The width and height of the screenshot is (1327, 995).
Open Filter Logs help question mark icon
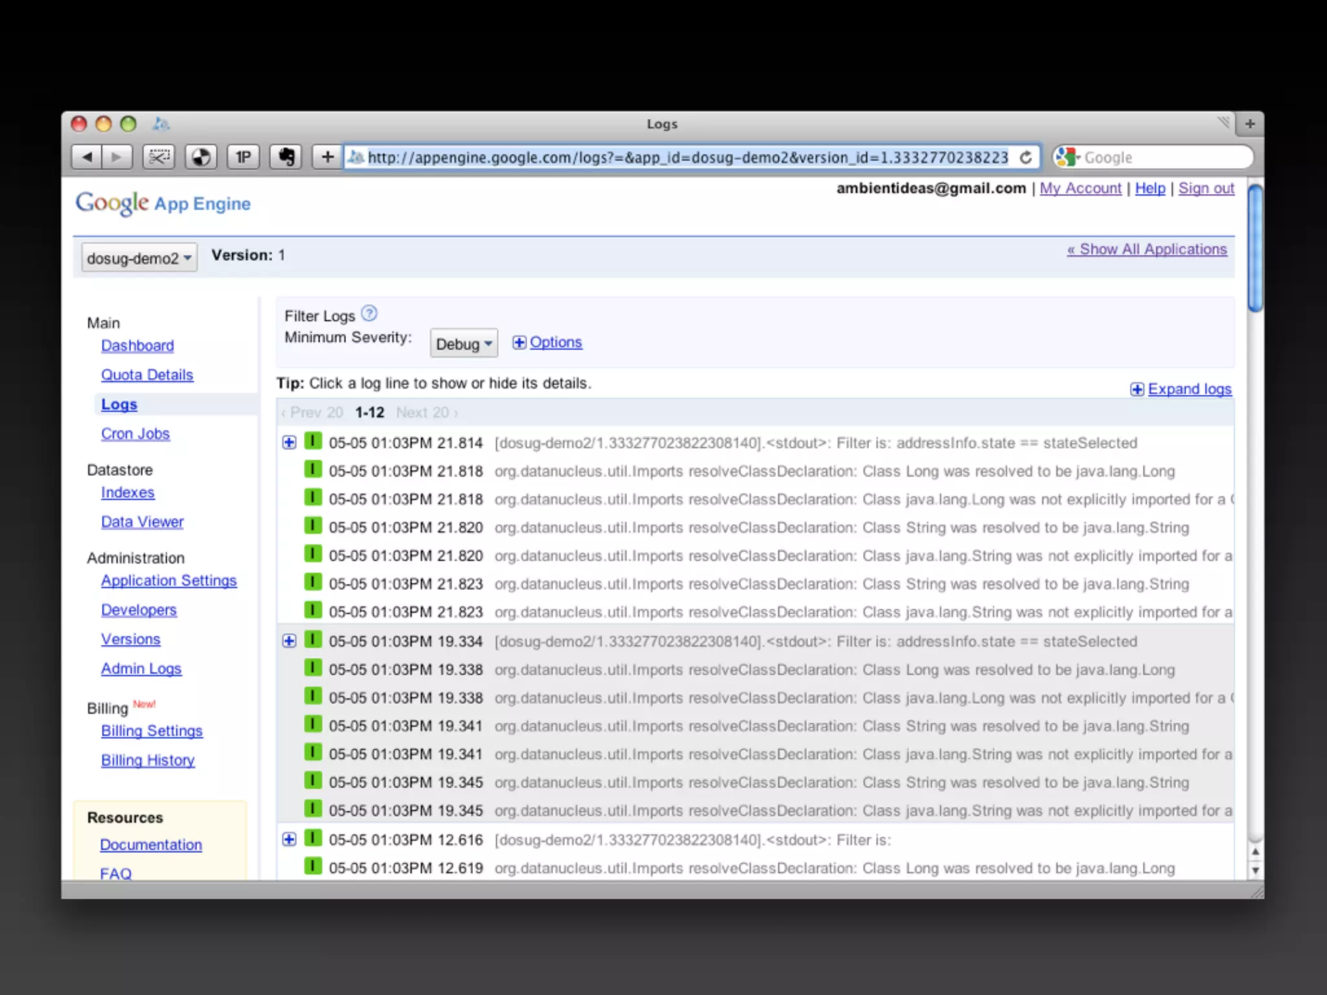tap(369, 314)
